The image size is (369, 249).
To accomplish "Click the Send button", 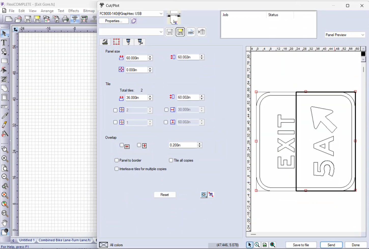I will click(331, 245).
